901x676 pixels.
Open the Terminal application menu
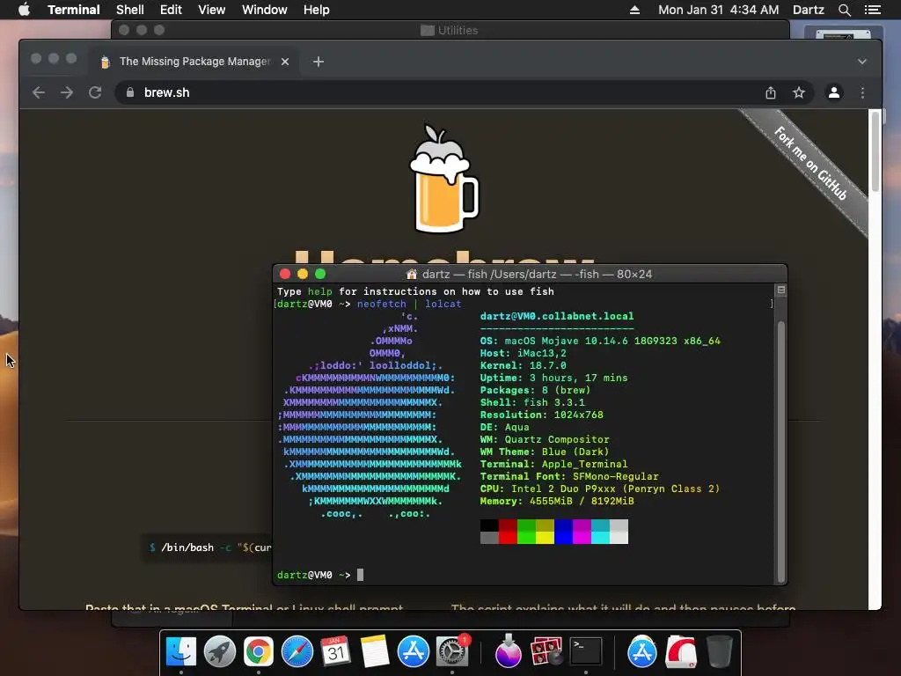(x=74, y=10)
